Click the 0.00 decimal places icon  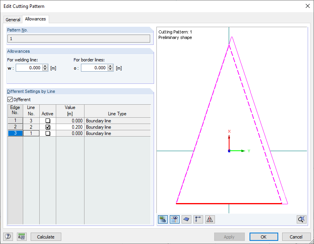click(22, 237)
